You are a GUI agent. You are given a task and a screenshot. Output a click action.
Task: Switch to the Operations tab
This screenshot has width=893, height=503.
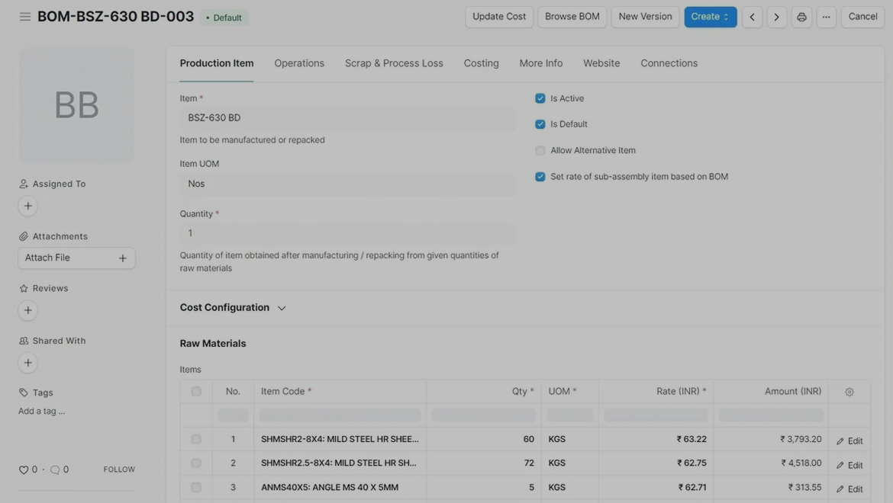pyautogui.click(x=299, y=63)
